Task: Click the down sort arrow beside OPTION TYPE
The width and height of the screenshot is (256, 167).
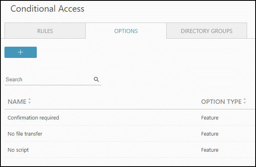Action: click(245, 103)
